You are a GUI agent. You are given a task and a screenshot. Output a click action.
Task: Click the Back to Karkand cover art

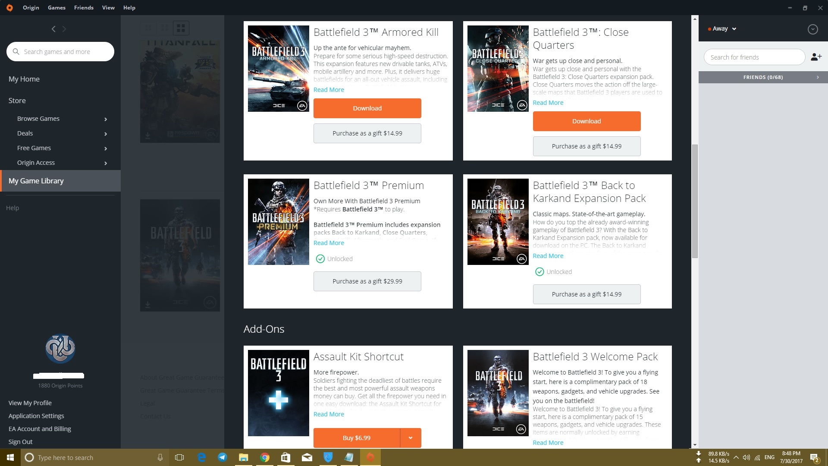498,222
